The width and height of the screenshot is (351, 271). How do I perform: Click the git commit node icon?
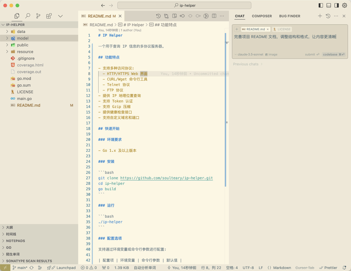point(190,16)
